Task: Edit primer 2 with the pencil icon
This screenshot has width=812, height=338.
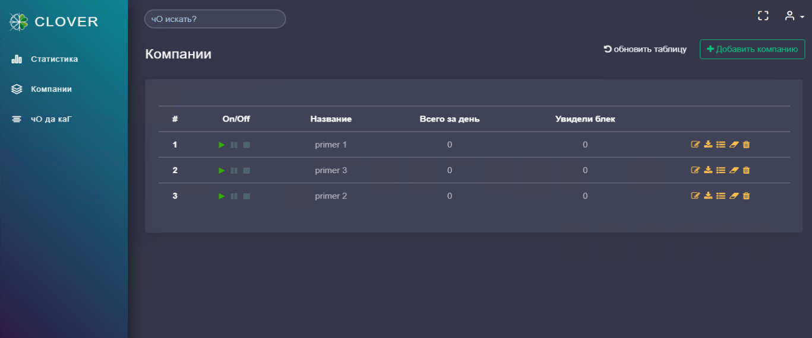Action: (x=695, y=196)
